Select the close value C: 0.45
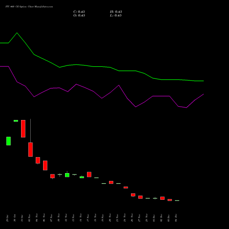Viewport: 229px width, 229px height. pos(79,12)
